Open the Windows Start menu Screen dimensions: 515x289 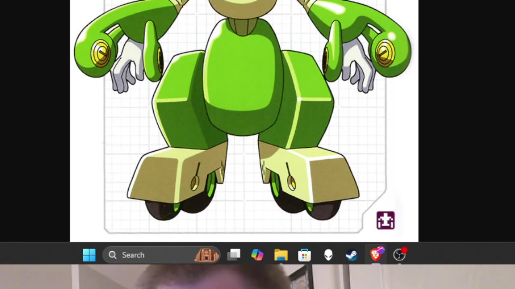89,255
